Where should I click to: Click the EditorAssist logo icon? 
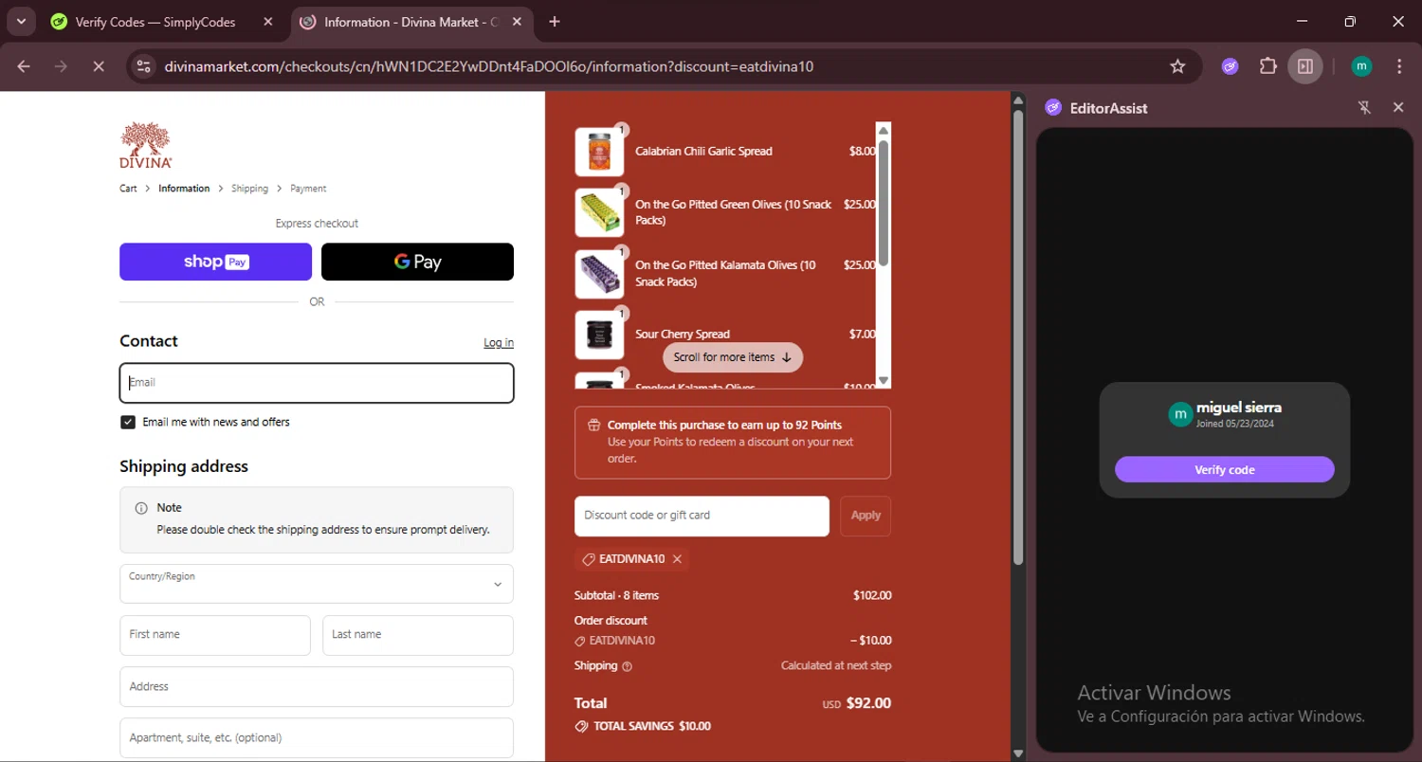click(x=1053, y=107)
